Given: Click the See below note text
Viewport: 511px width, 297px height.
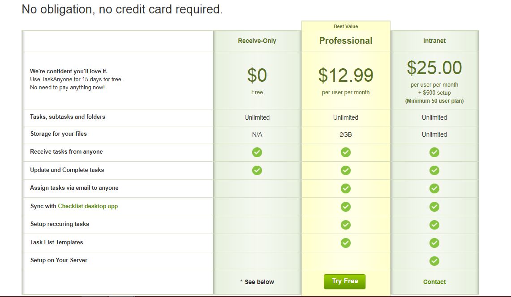Looking at the screenshot, I should 259,282.
